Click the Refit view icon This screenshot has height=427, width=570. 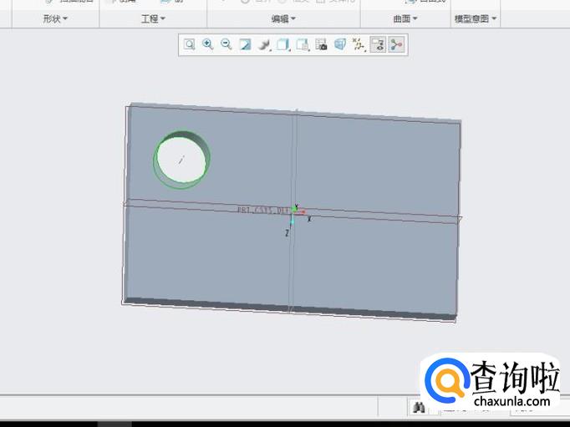pos(190,45)
